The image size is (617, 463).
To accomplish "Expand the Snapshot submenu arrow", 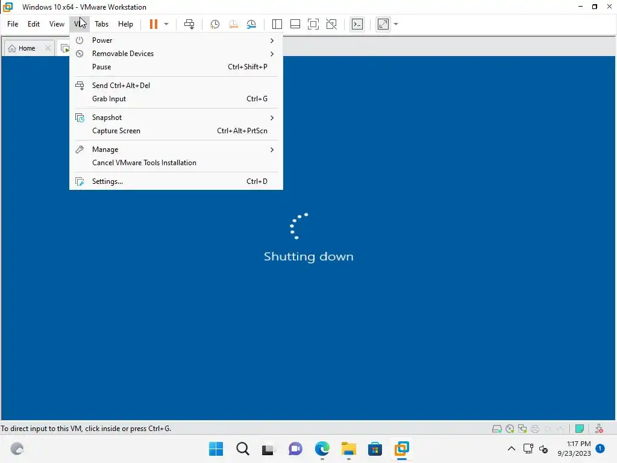I will (x=272, y=118).
